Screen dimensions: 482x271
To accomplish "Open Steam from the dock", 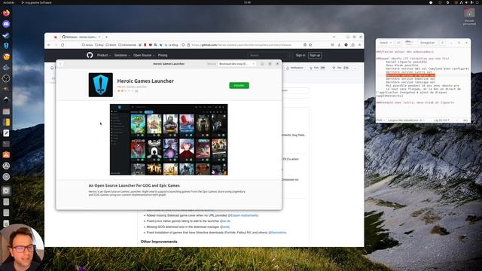I will 6,35.
